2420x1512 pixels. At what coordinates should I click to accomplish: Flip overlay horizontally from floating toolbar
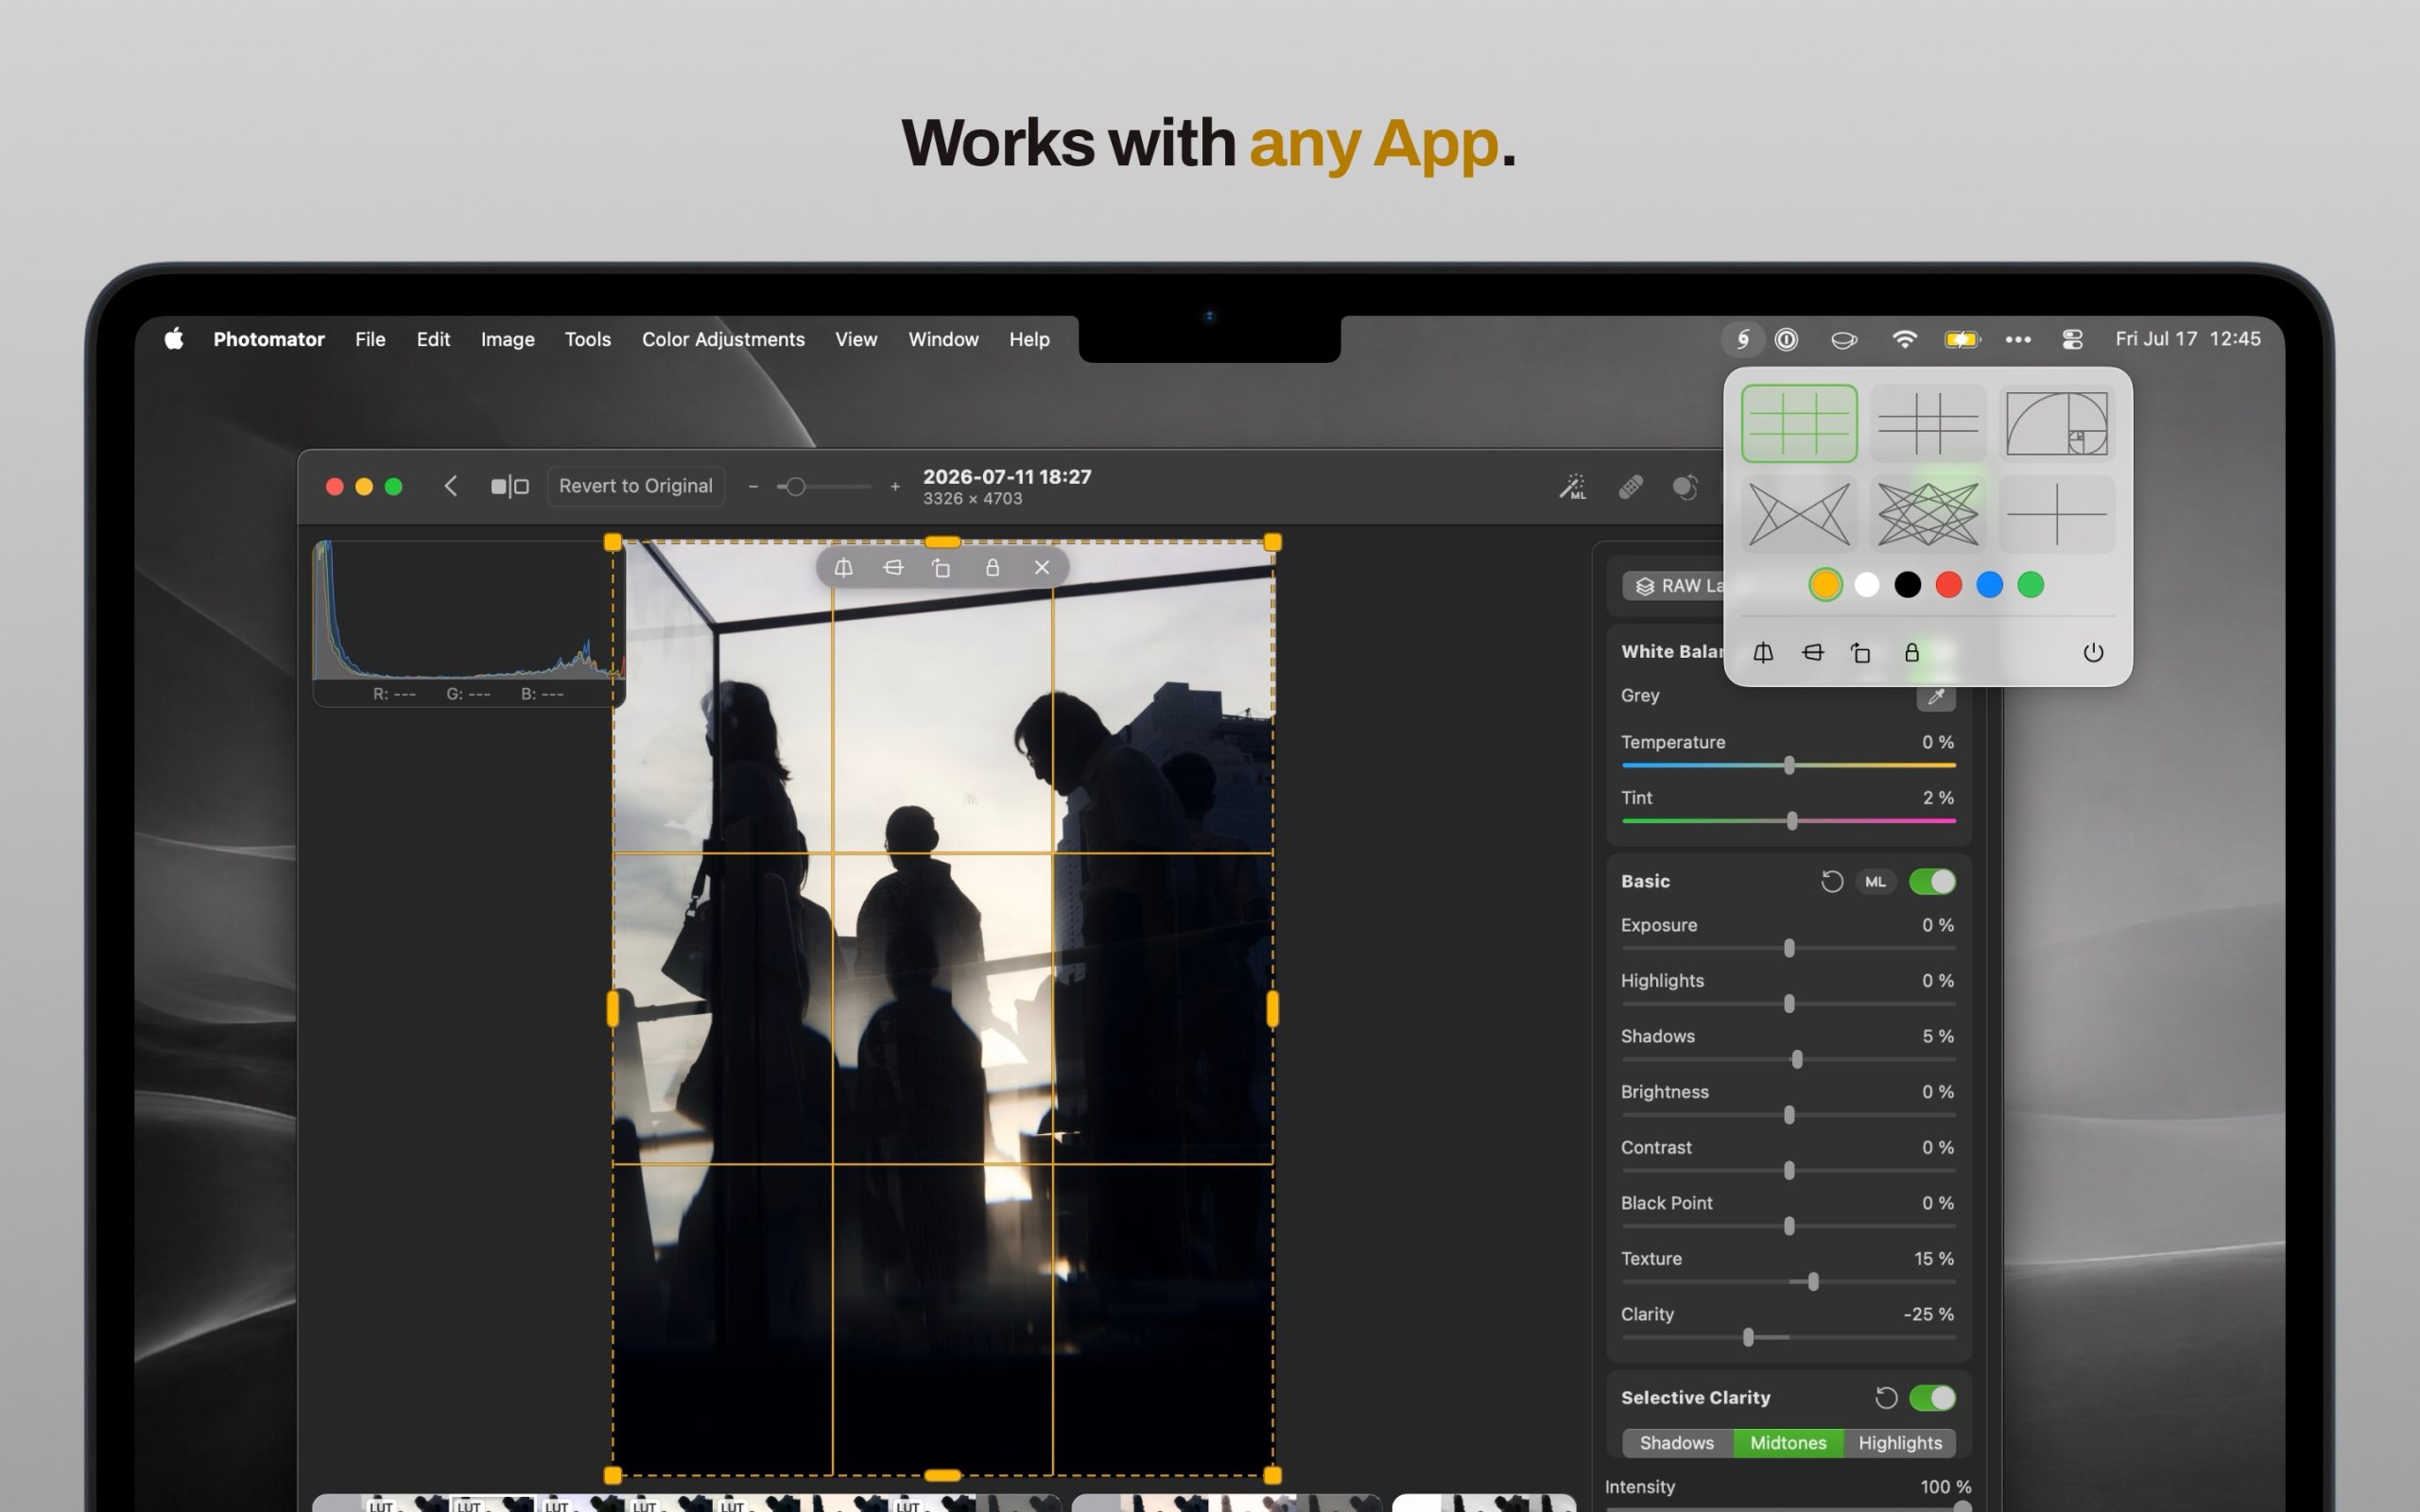click(x=843, y=568)
